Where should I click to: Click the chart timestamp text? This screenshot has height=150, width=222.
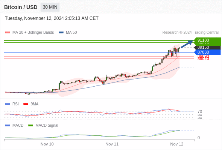52,18
